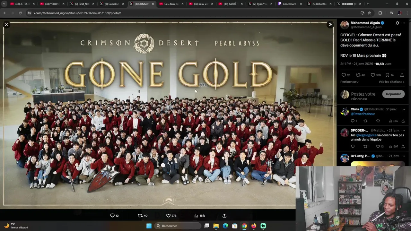Open Mohammed Aigoin's profile name link
Screen dimensions: 411x231
tap(365, 23)
